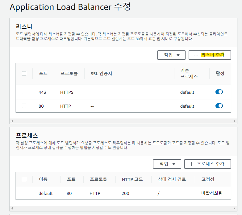
Task: Click the 활성 column header
Action: pos(220,73)
